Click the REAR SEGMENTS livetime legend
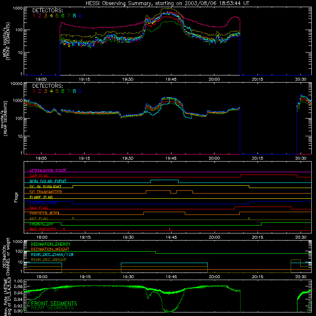The width and height of the screenshot is (316, 316). [53, 308]
